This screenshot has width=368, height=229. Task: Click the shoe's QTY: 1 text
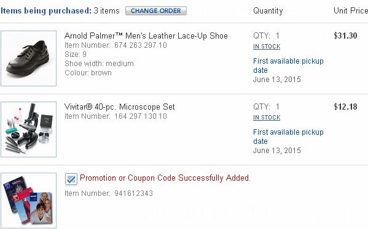pyautogui.click(x=266, y=36)
